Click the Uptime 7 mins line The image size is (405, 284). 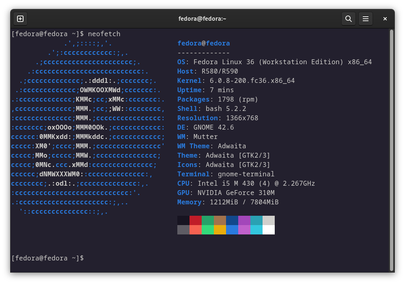tap(205, 90)
